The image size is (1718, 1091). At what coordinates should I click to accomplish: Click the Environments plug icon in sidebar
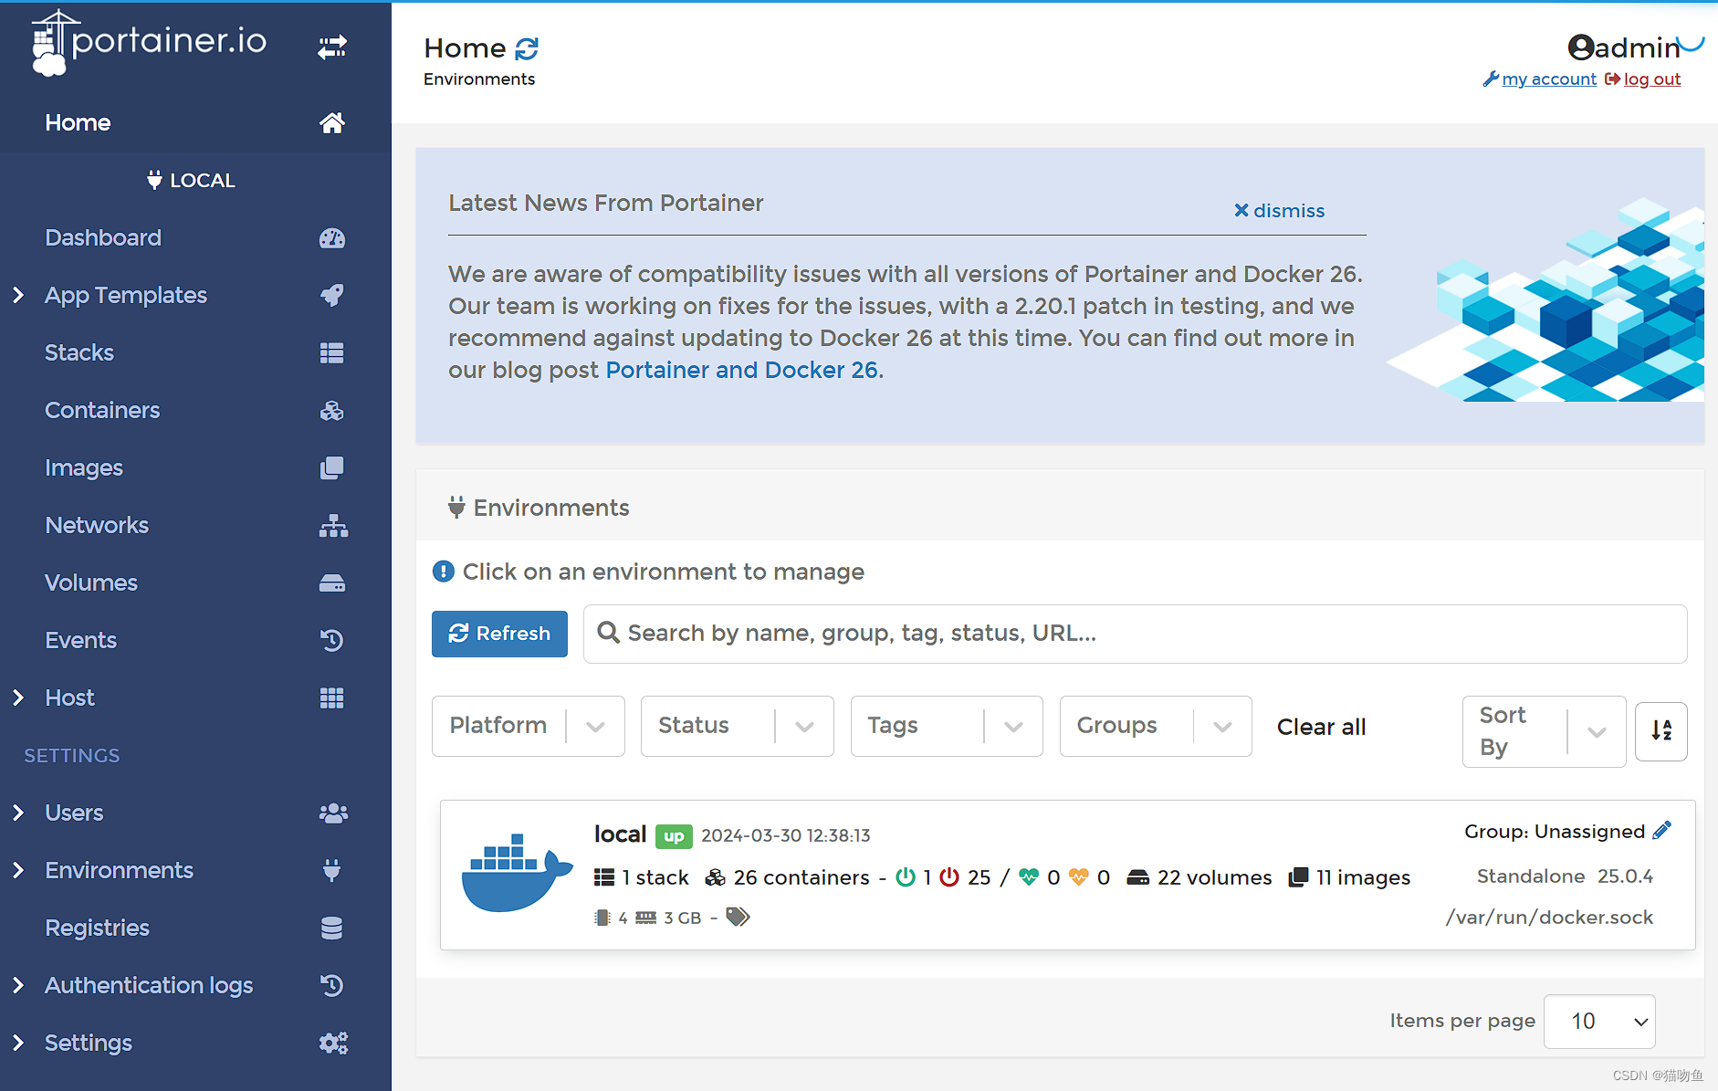click(332, 870)
